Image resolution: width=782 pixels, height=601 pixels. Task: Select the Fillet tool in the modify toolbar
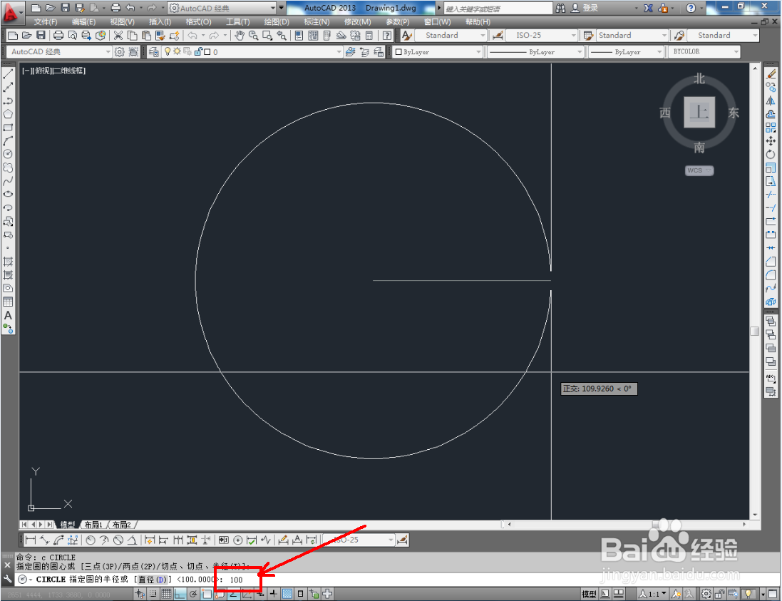coord(771,274)
